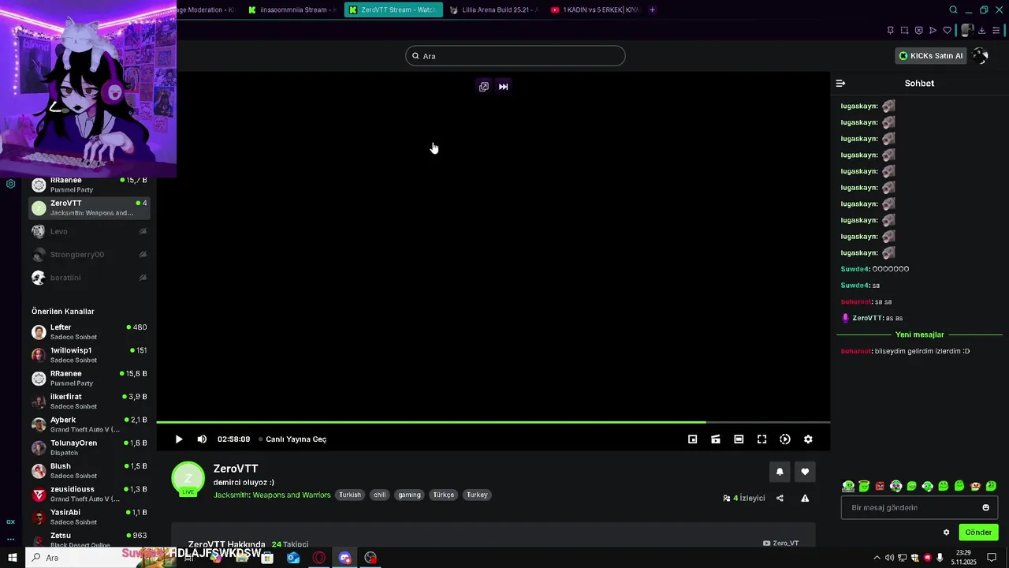Open Lefter recommended channel
Screen dimensions: 1009x568
(89, 332)
